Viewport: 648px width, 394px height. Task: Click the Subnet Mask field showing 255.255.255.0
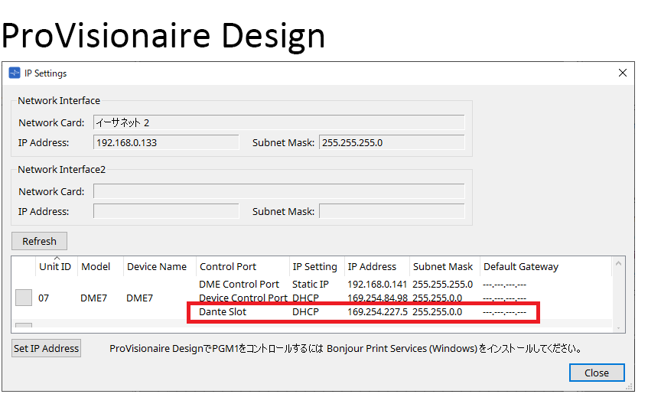[391, 142]
